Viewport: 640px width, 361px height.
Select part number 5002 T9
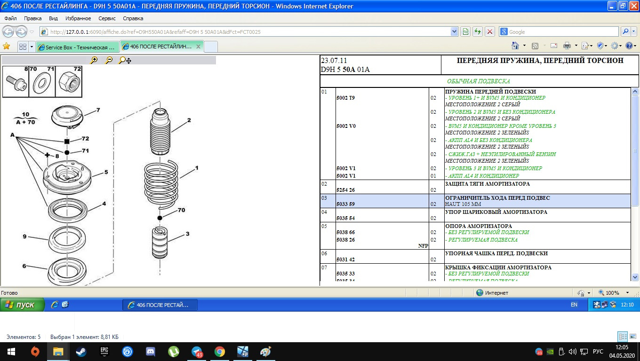346,98
